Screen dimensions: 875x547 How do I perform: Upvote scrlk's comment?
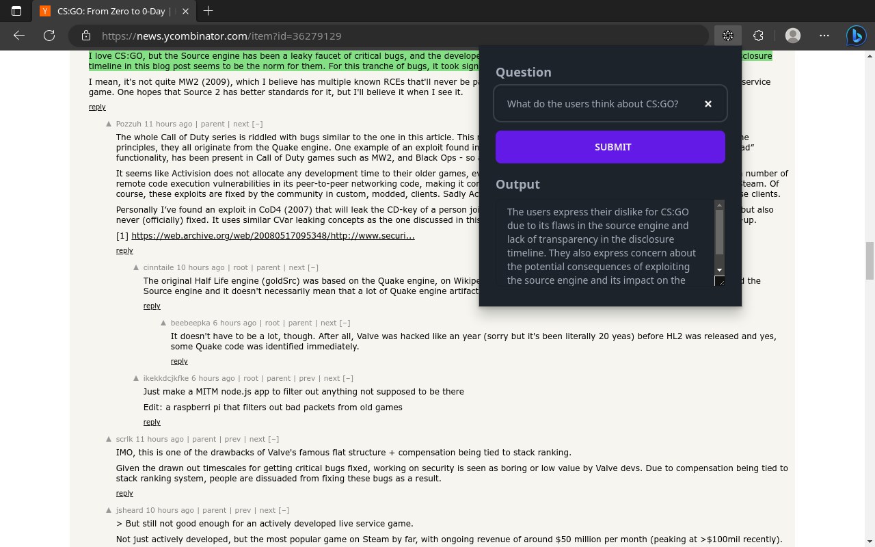click(x=109, y=439)
